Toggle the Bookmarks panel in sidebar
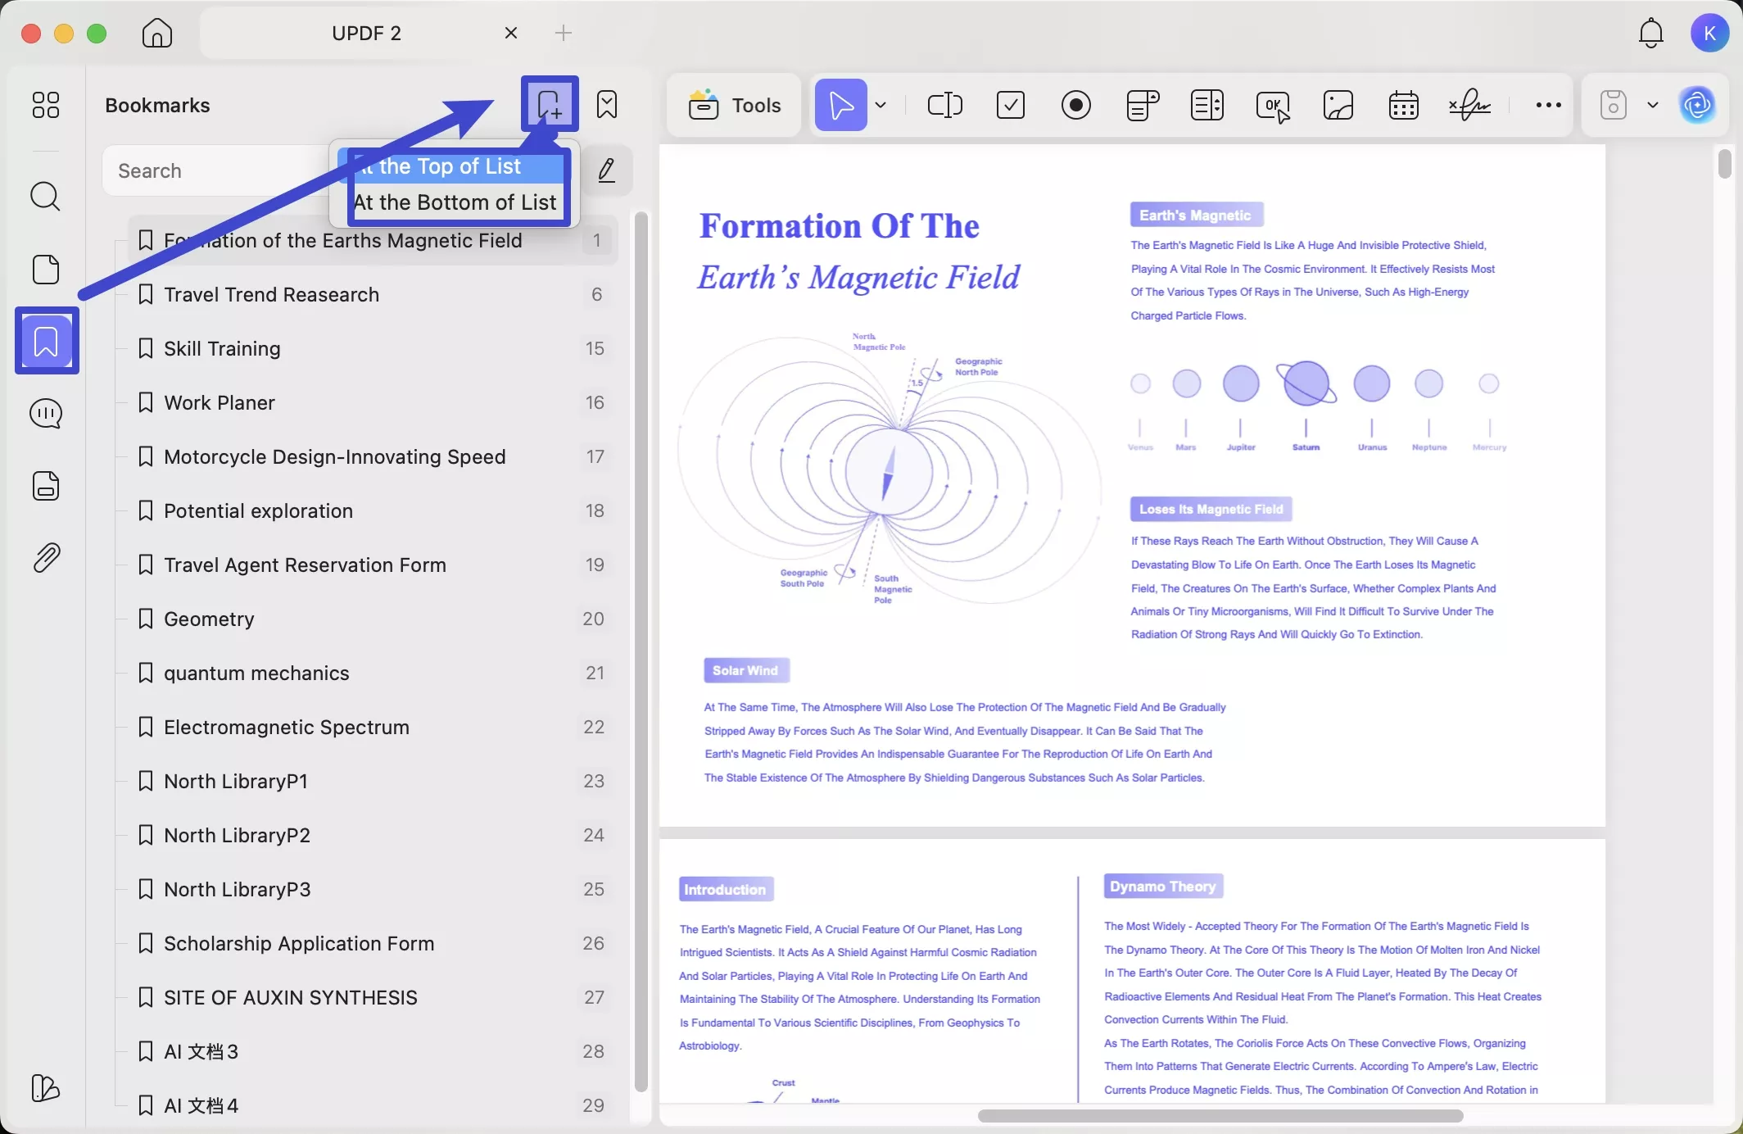Image resolution: width=1743 pixels, height=1134 pixels. pyautogui.click(x=46, y=341)
